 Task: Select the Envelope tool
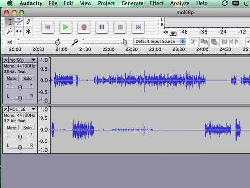pyautogui.click(x=19, y=22)
